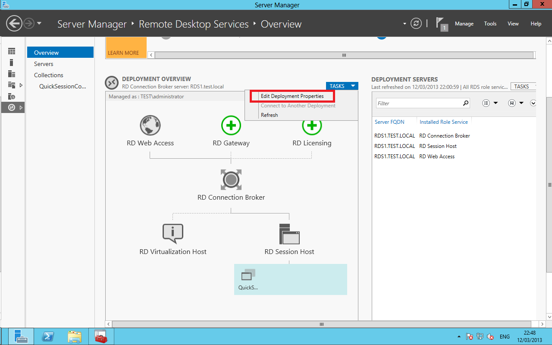
Task: Click the back navigation arrow
Action: click(x=14, y=23)
